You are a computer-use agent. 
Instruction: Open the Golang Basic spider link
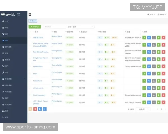point(38,66)
